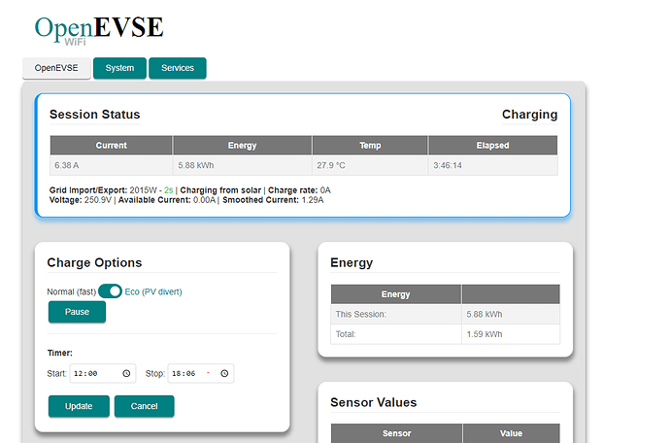The height and width of the screenshot is (443, 670).
Task: Click the Stop time input field
Action: pos(200,373)
